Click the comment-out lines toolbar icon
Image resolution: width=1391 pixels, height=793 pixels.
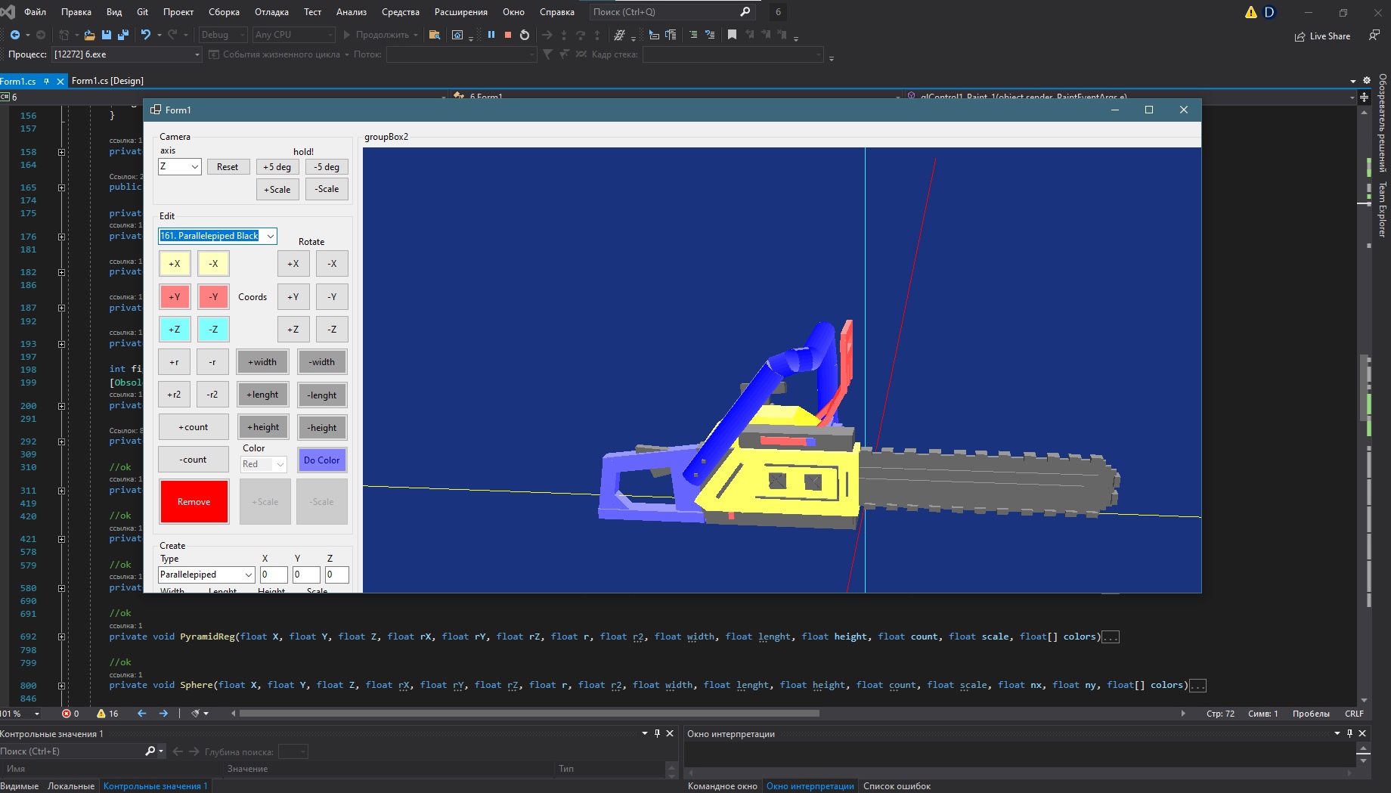pyautogui.click(x=692, y=35)
